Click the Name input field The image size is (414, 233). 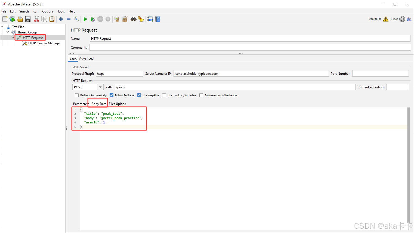point(250,38)
